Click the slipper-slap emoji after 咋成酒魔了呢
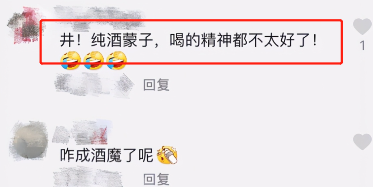Screen dimensions: 373x187 pyautogui.click(x=167, y=155)
